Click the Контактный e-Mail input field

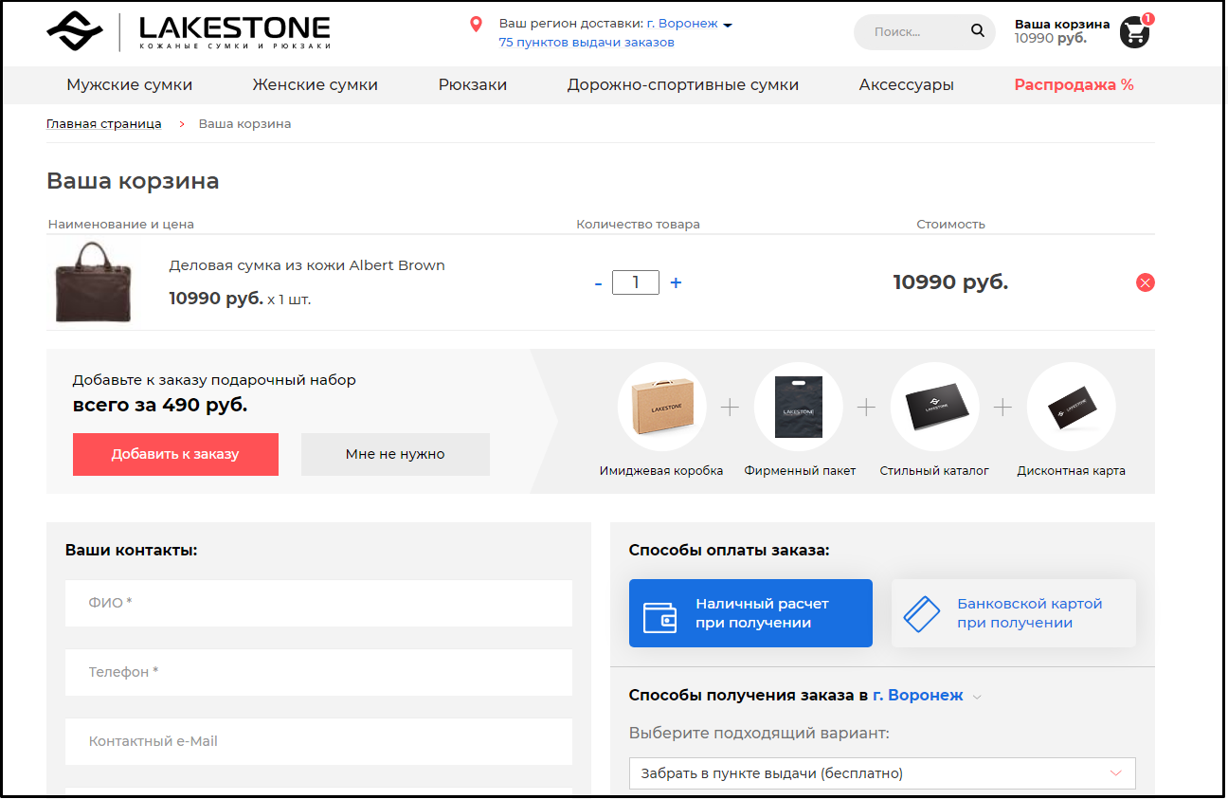pyautogui.click(x=318, y=741)
